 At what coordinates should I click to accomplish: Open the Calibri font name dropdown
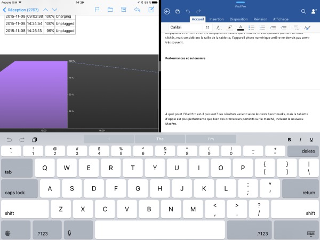(185, 27)
